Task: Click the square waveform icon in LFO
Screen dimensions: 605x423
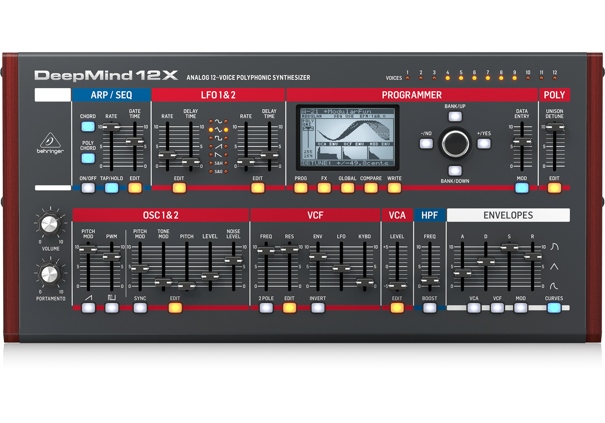Action: [218, 138]
